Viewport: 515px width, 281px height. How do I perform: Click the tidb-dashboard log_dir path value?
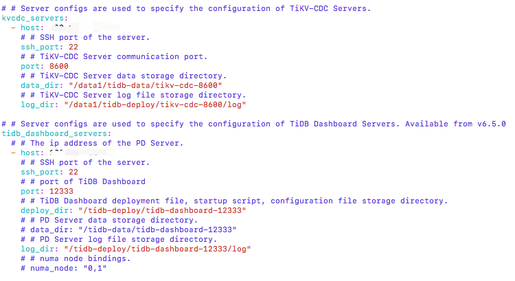(157, 249)
